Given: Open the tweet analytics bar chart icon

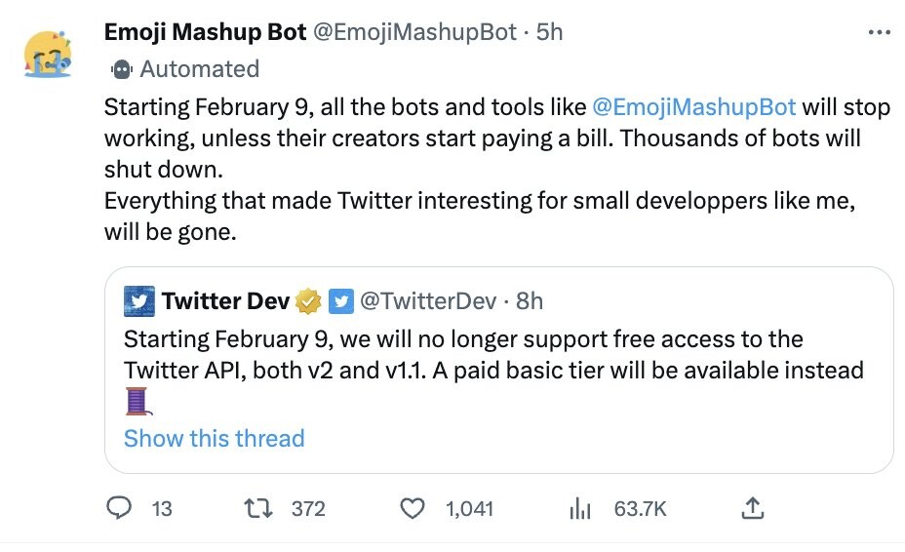Looking at the screenshot, I should click(581, 508).
